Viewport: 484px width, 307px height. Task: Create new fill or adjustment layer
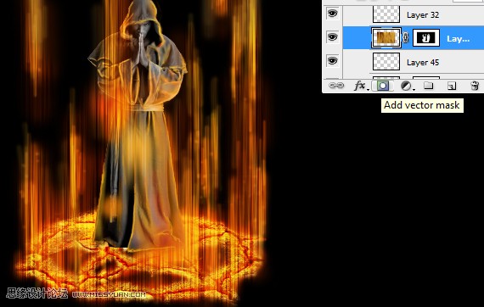(407, 86)
